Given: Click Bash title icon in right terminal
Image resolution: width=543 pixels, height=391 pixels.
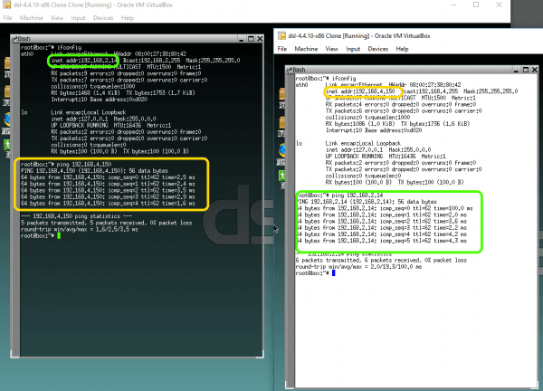Looking at the screenshot, I should click(x=290, y=70).
